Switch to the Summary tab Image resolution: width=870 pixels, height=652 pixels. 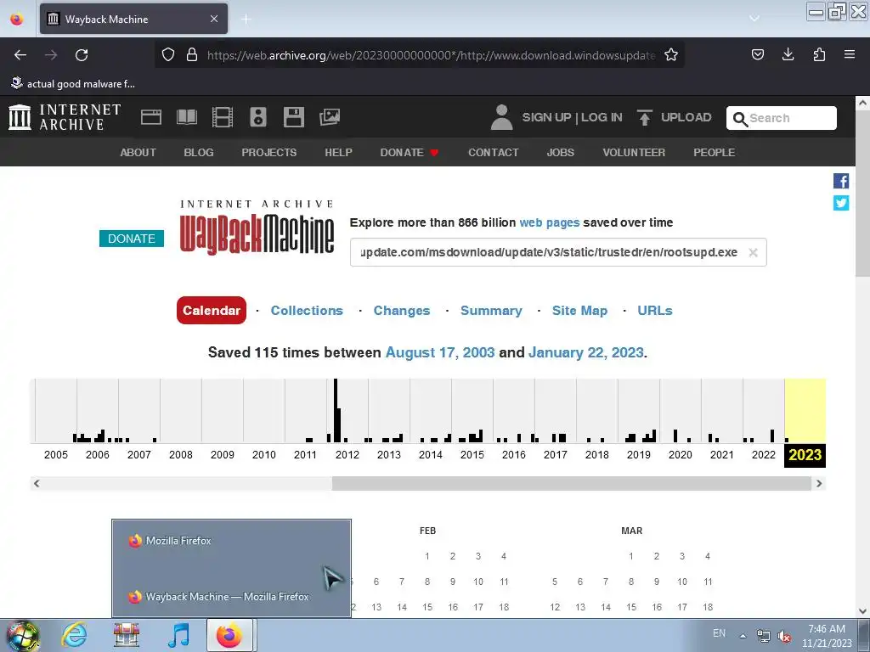coord(491,311)
